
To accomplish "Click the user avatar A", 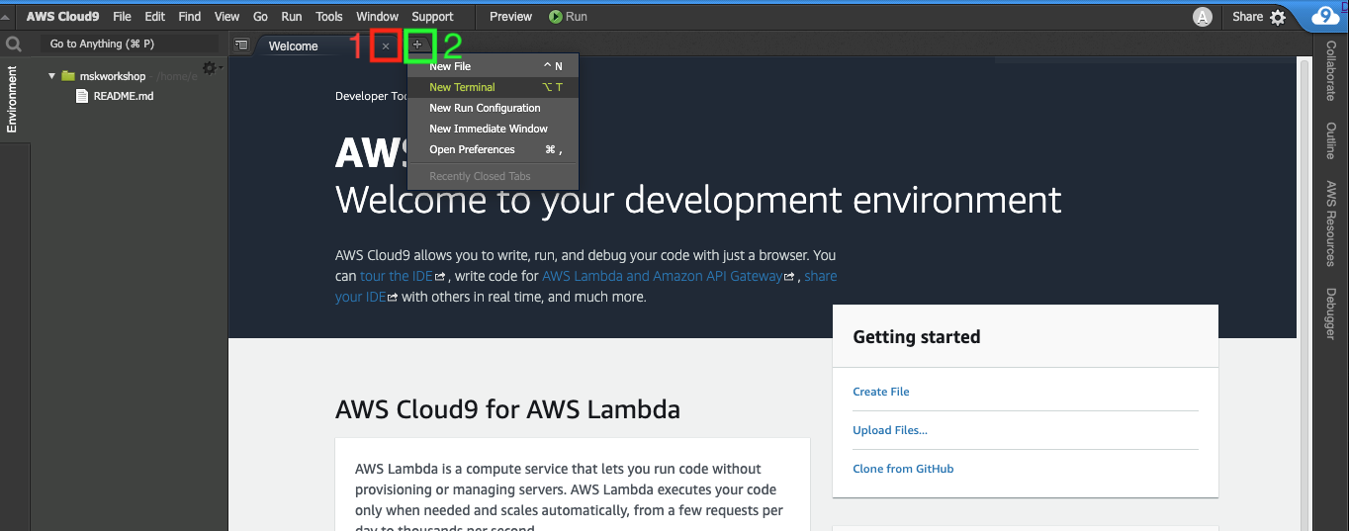I will point(1203,17).
